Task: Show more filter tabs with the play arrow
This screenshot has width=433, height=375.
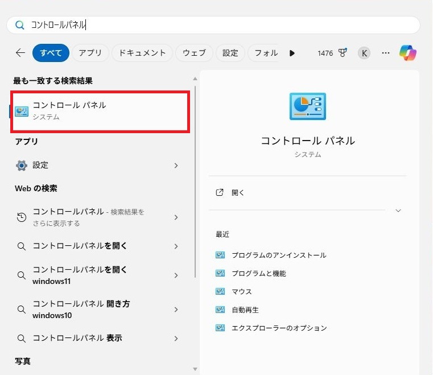Action: [x=292, y=53]
